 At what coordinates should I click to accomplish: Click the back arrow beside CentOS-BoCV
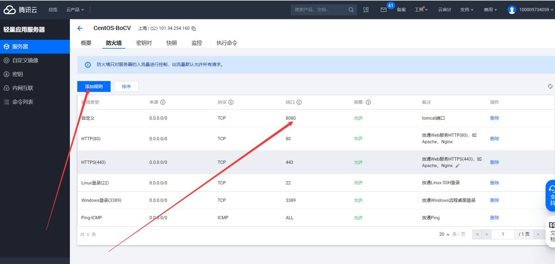[80, 28]
